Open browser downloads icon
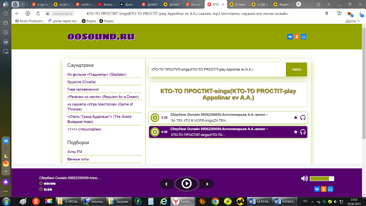The height and width of the screenshot is (206, 366). [x=361, y=14]
